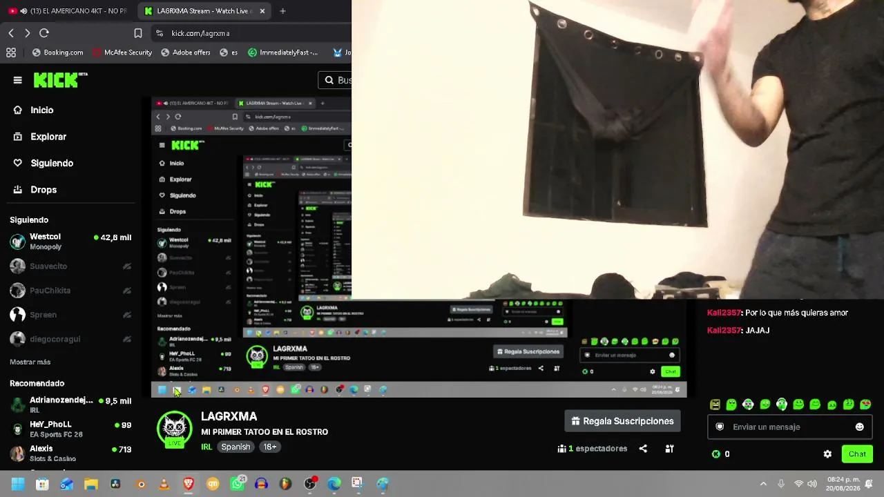Screen dimensions: 884x497
Task: Open the apps grid in bookmarks bar
Action: (x=11, y=52)
